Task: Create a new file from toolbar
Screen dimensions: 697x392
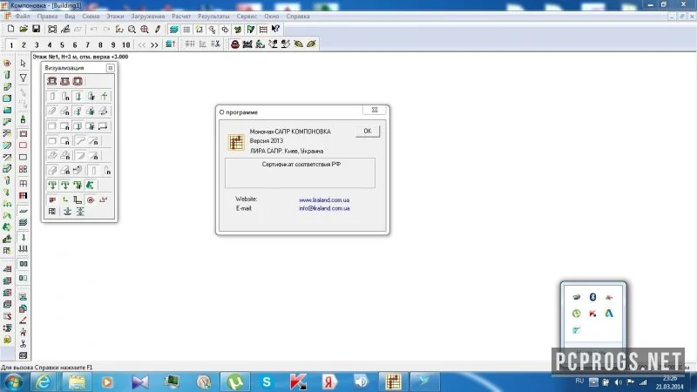Action: 10,29
